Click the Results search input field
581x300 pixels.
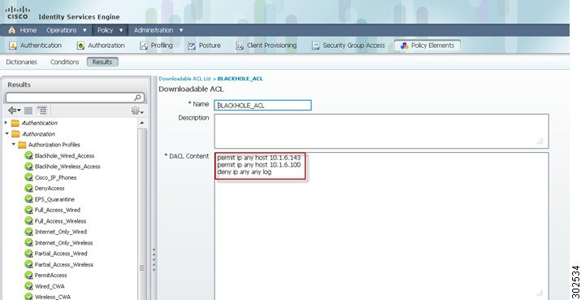click(x=70, y=98)
